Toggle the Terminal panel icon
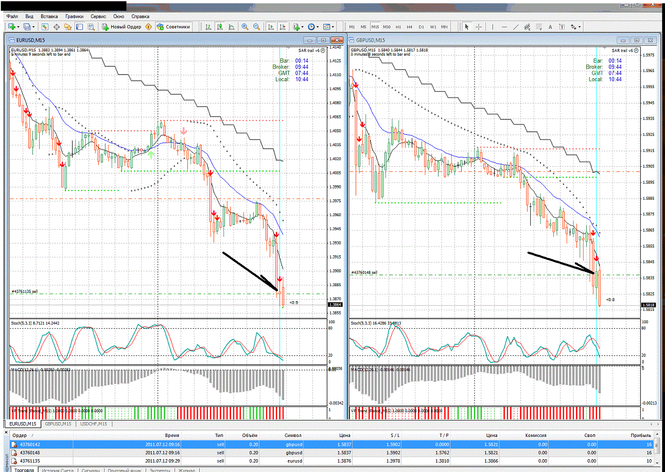665x472 pixels. [x=79, y=27]
